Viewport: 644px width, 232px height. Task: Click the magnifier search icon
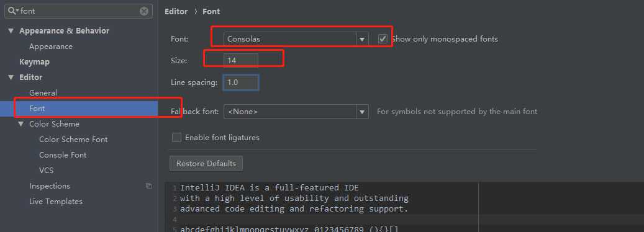[x=12, y=11]
